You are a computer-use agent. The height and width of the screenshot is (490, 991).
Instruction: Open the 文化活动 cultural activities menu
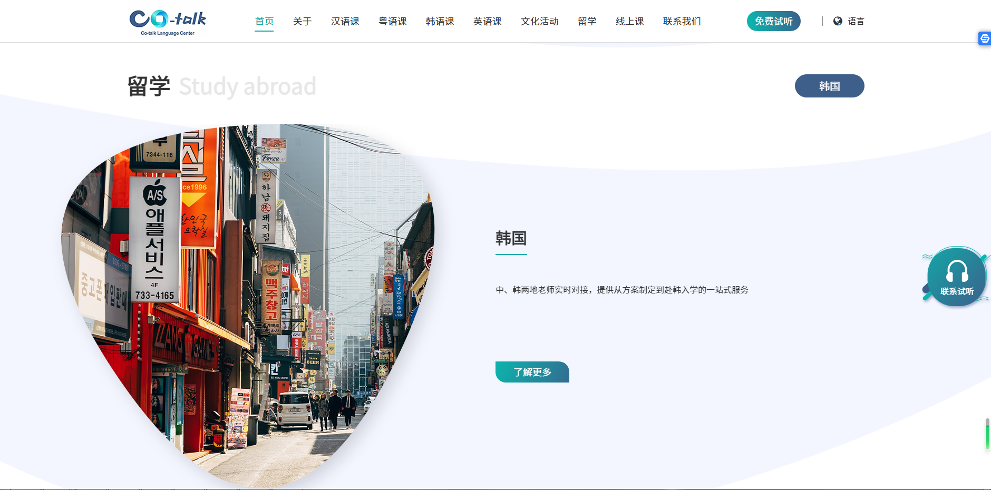[539, 22]
